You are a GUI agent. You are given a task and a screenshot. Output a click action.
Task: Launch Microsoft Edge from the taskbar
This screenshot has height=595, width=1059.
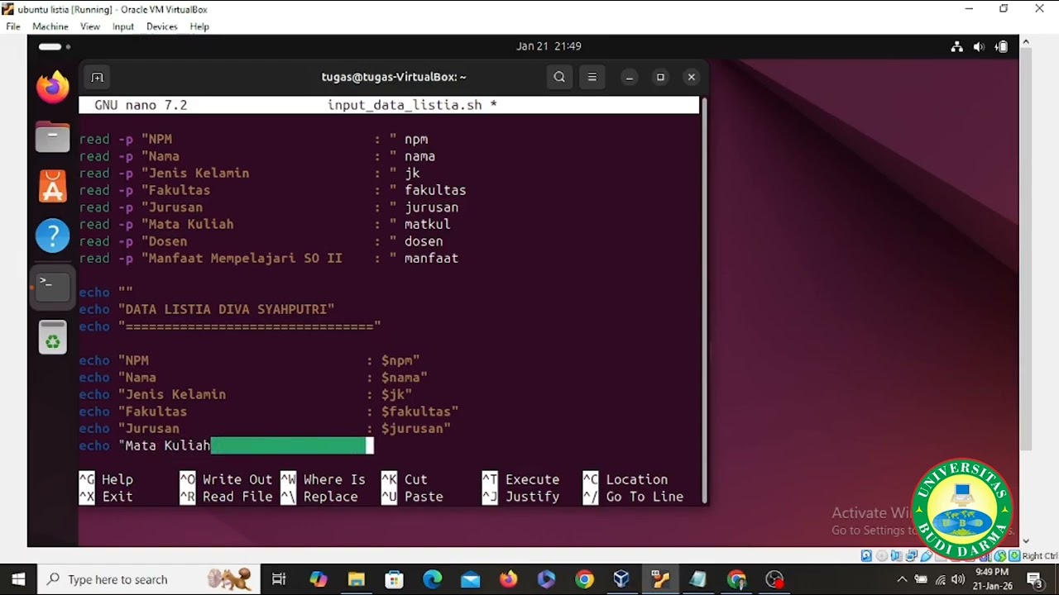pos(433,579)
